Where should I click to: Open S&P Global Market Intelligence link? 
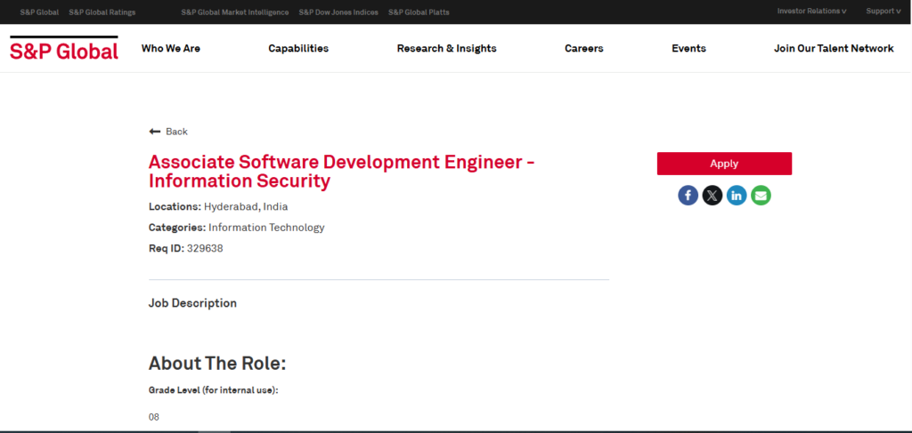coord(235,12)
